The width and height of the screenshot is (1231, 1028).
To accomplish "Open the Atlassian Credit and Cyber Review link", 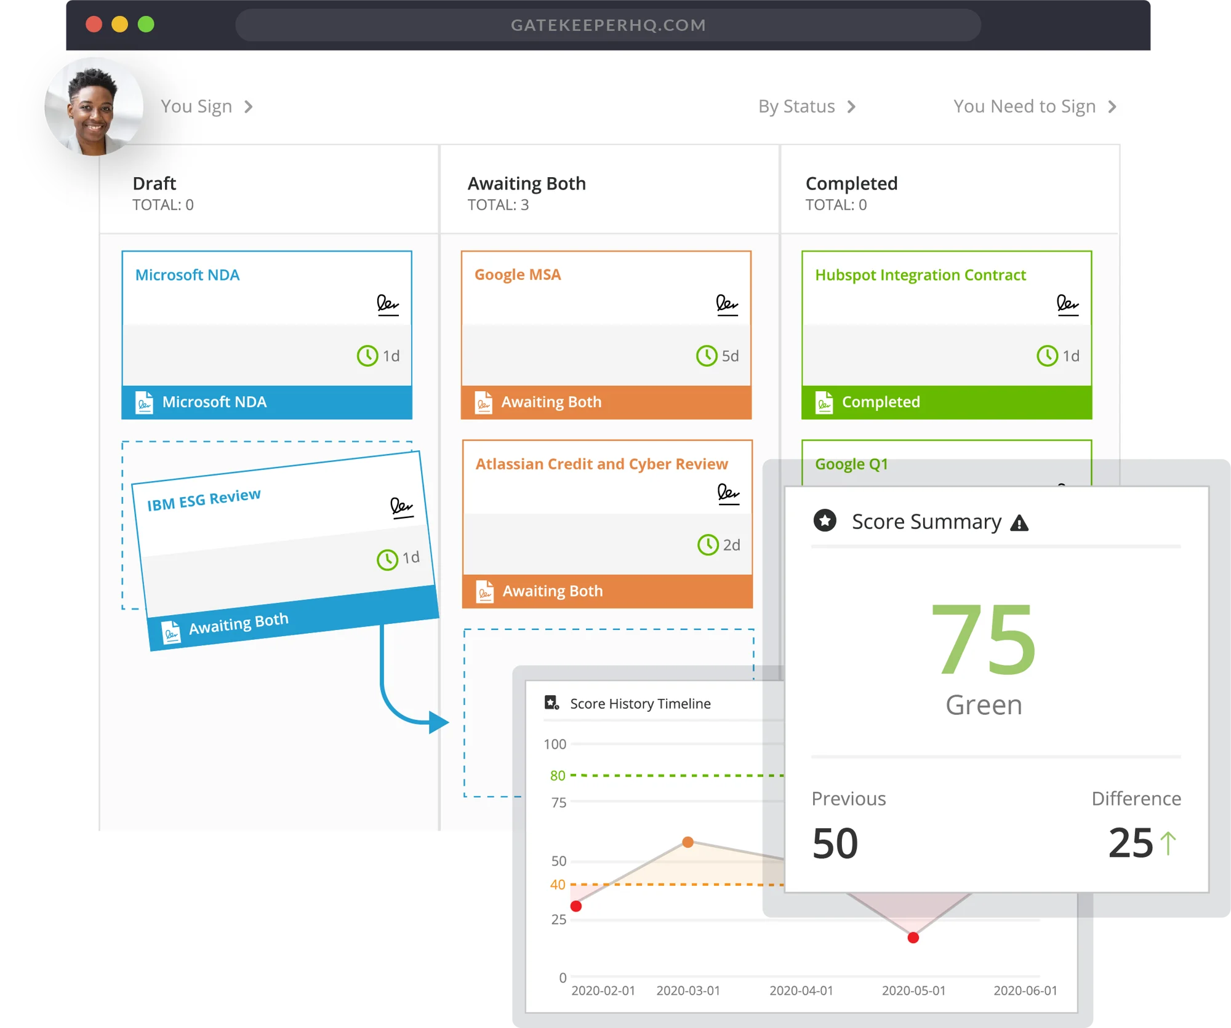I will coord(601,464).
